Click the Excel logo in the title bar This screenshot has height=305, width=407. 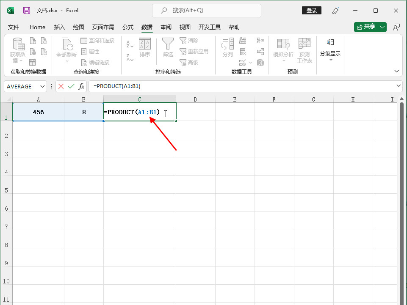click(x=11, y=11)
